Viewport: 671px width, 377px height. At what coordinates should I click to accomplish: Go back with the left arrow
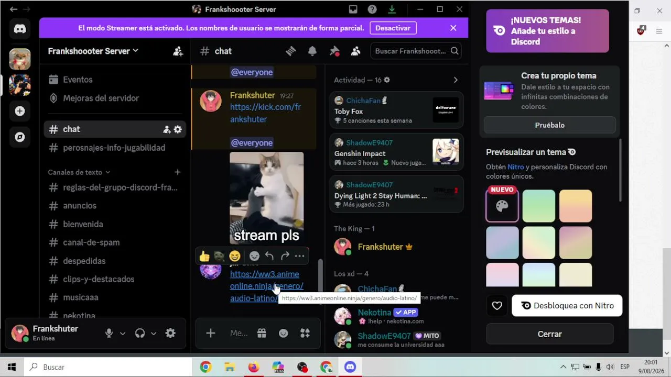pos(13,9)
